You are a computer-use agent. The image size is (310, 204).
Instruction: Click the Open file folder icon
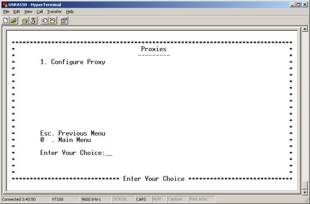coord(14,20)
